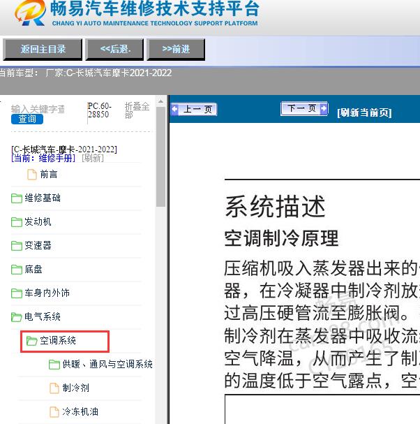Click the sidebar scrollbar up arrow
Screen dimensions: 420x424
tap(160, 102)
